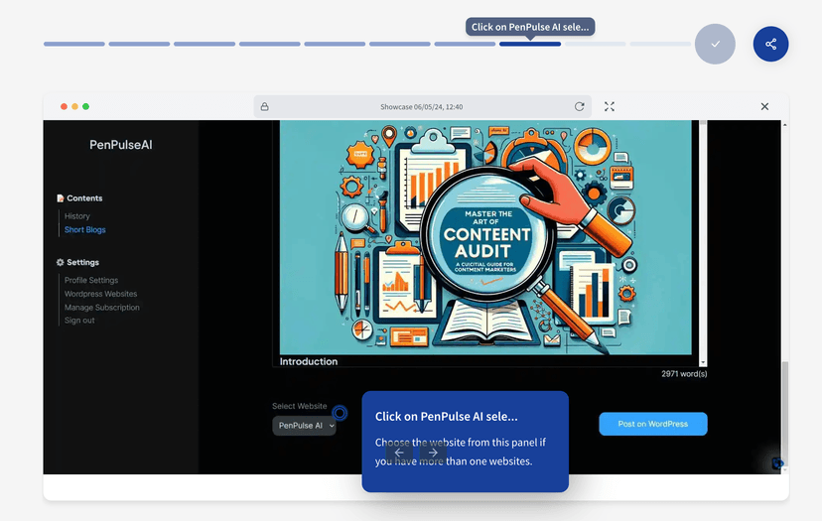Image resolution: width=822 pixels, height=521 pixels.
Task: Reload the showcase with refresh icon
Action: click(x=580, y=106)
